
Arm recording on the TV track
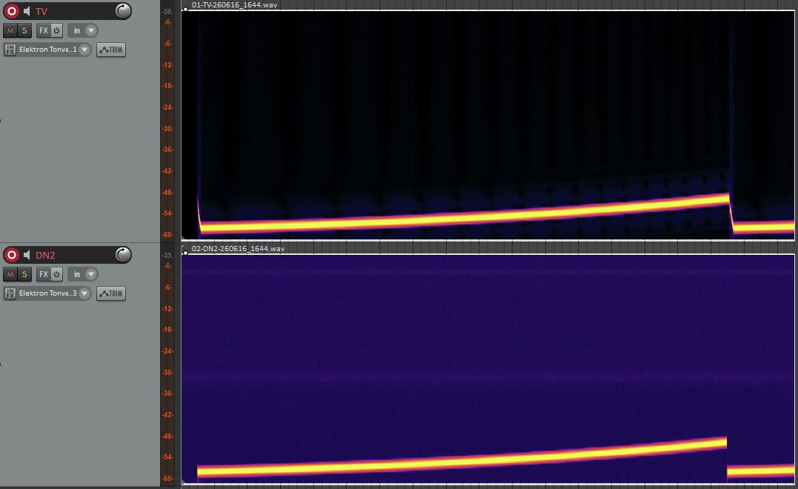(11, 10)
